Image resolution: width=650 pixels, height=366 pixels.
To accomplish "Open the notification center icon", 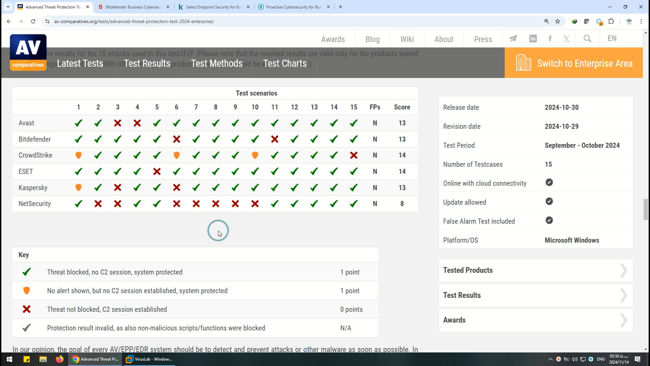I will pyautogui.click(x=637, y=359).
